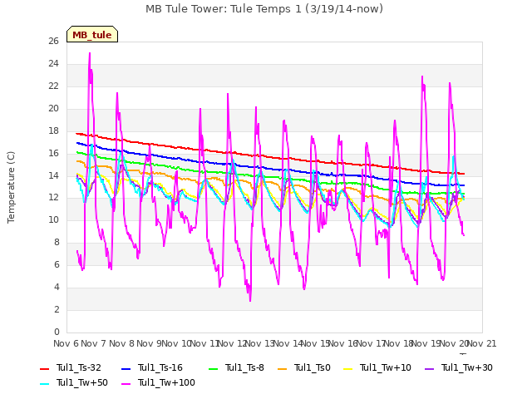Click the magenta Tul1_Tw+100 legend swatch
The image size is (532, 399).
pyautogui.click(x=126, y=383)
